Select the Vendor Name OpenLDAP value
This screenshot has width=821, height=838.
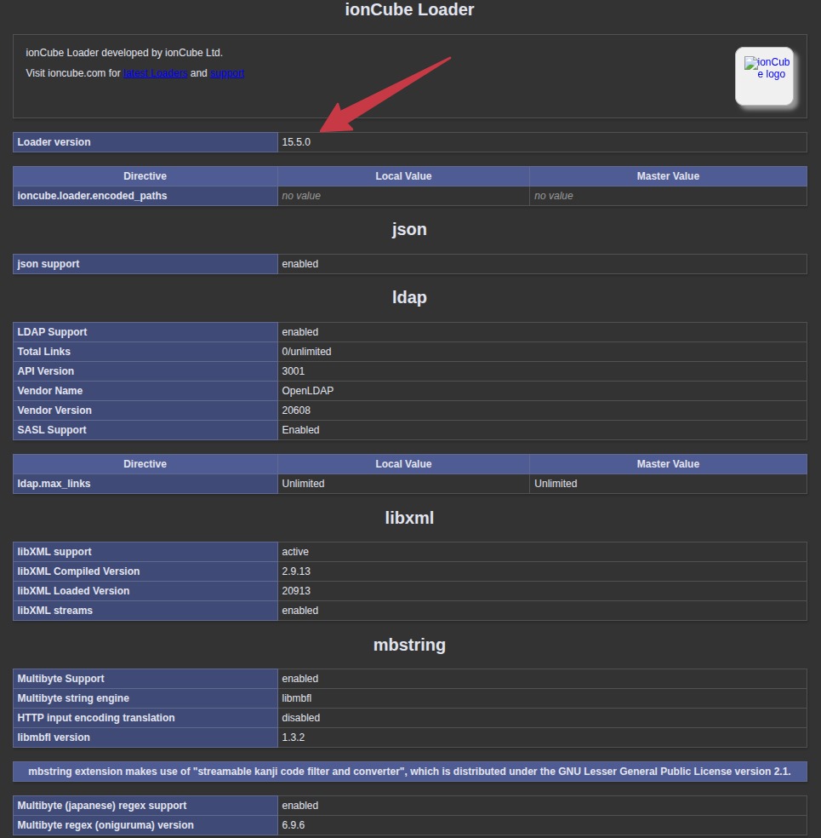tap(307, 391)
